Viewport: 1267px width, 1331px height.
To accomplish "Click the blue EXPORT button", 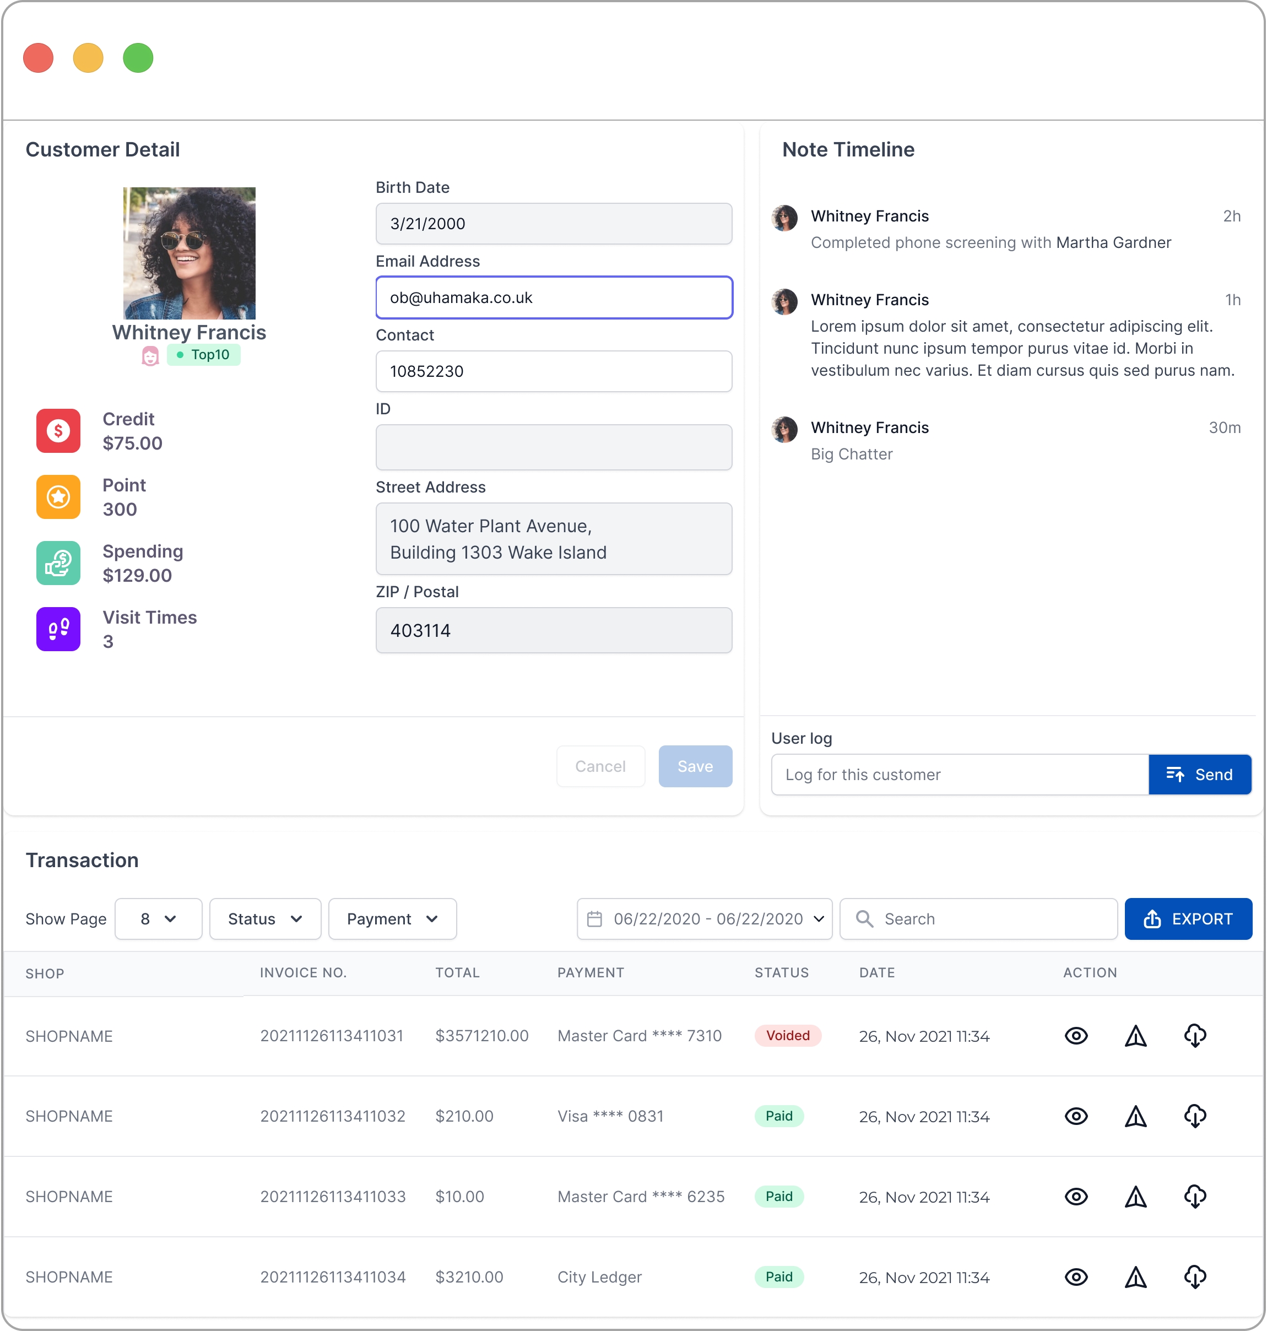I will point(1188,919).
